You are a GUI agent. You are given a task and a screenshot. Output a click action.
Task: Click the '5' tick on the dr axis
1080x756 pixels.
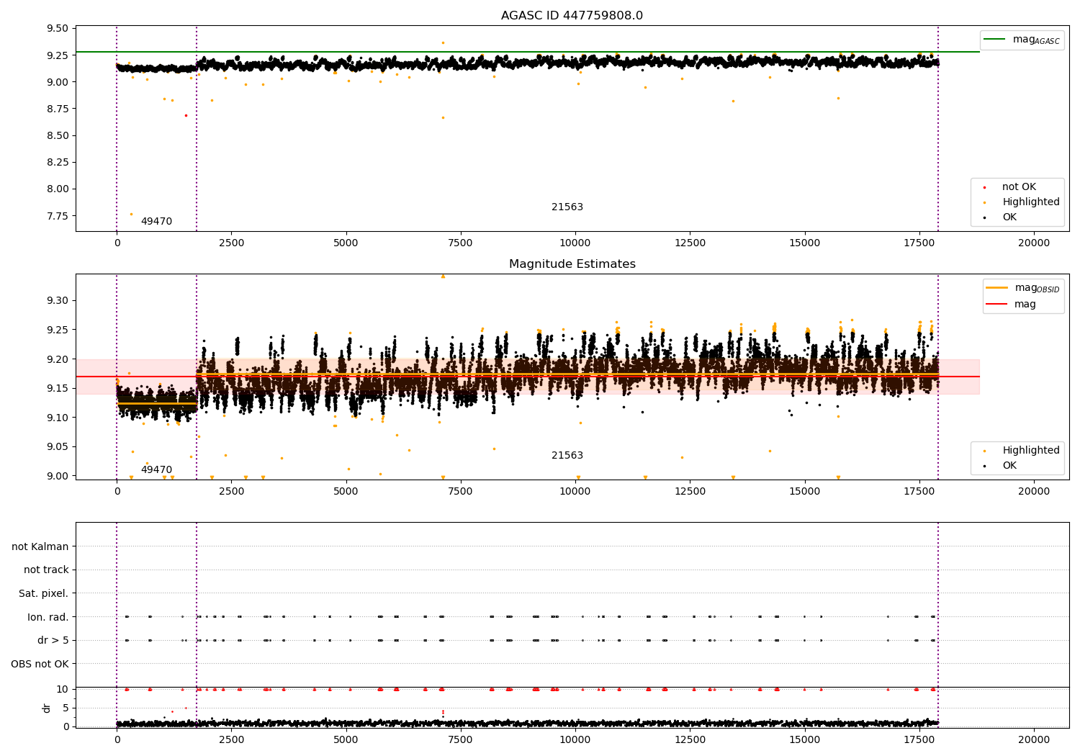click(66, 708)
